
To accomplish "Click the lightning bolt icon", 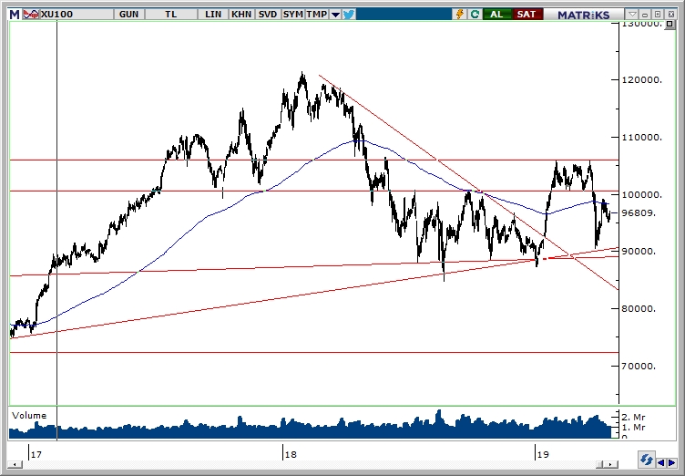I will [460, 15].
